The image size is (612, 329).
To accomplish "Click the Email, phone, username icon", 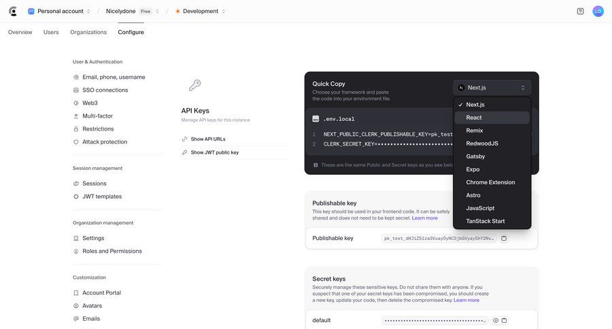I will (x=76, y=77).
